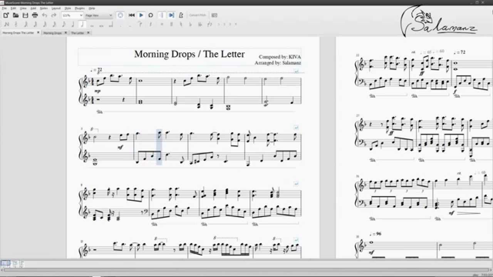
Task: Open a score file with folder icon
Action: coord(16,15)
